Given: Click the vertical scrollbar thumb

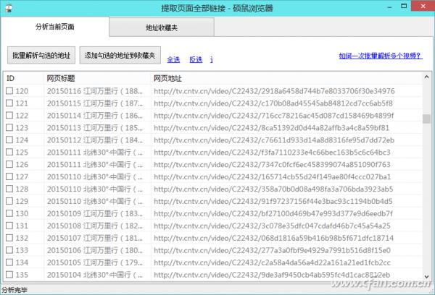Looking at the screenshot, I should pos(426,119).
